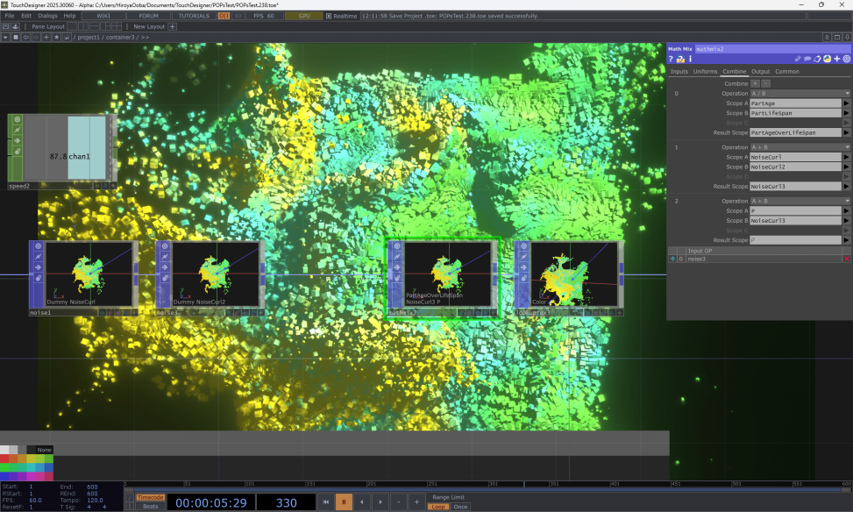Click the info icon in the mathmix2 parameter header
Image resolution: width=853 pixels, height=512 pixels.
[690, 58]
